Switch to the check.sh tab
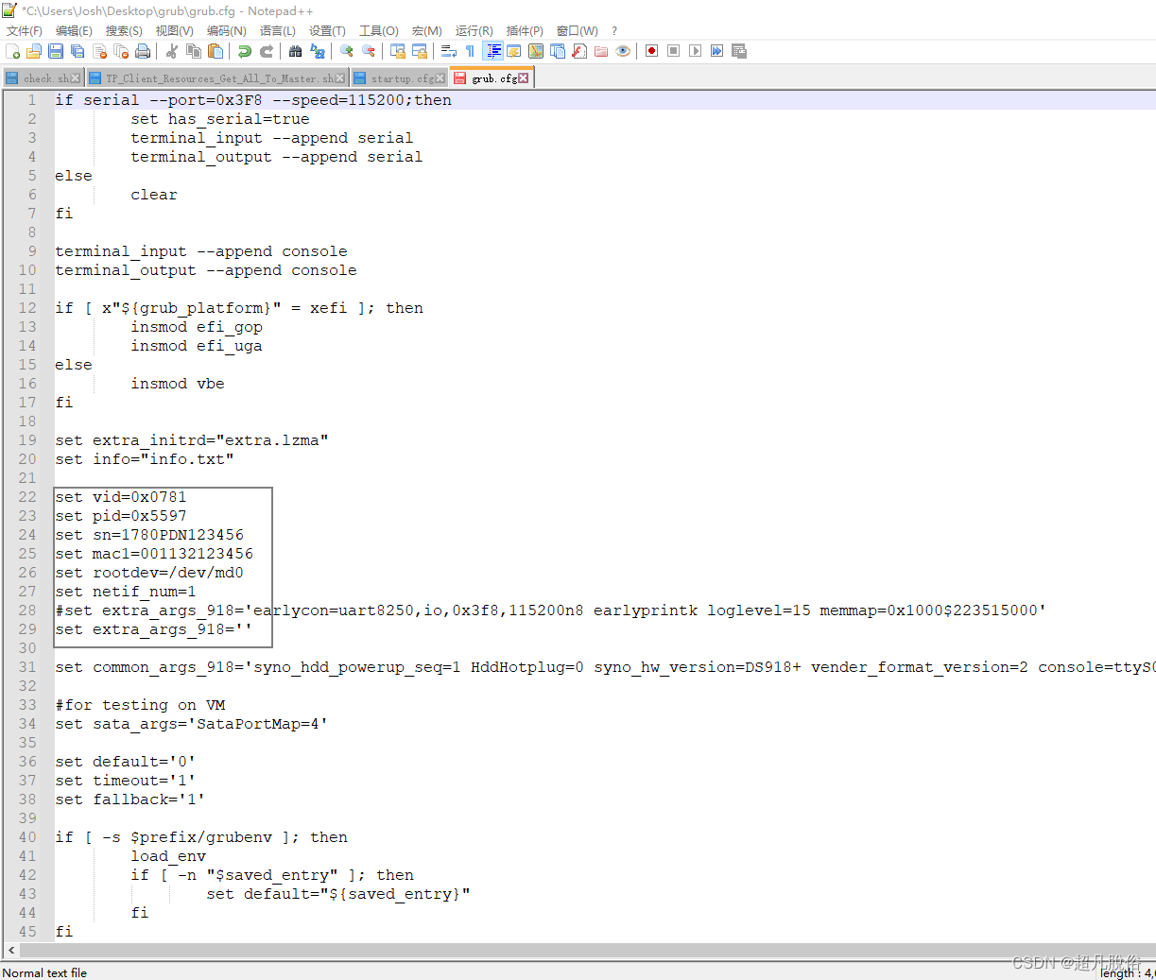 [43, 78]
